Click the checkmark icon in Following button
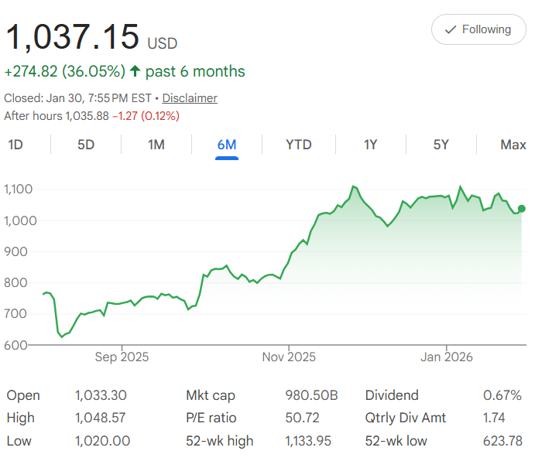Screen dimensions: 535x461 [450, 29]
